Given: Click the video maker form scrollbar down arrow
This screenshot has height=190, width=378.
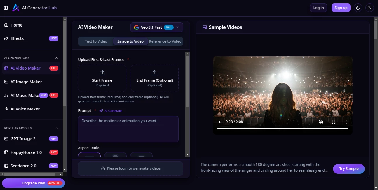Looking at the screenshot, I should pyautogui.click(x=187, y=155).
